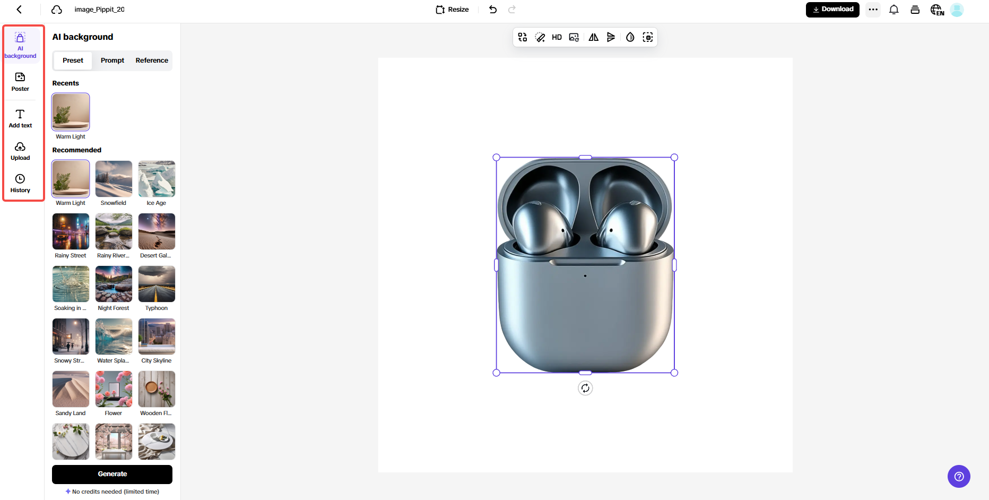Screen dimensions: 989x500
Task: Click the stacked layers icon in top bar
Action: 915,10
